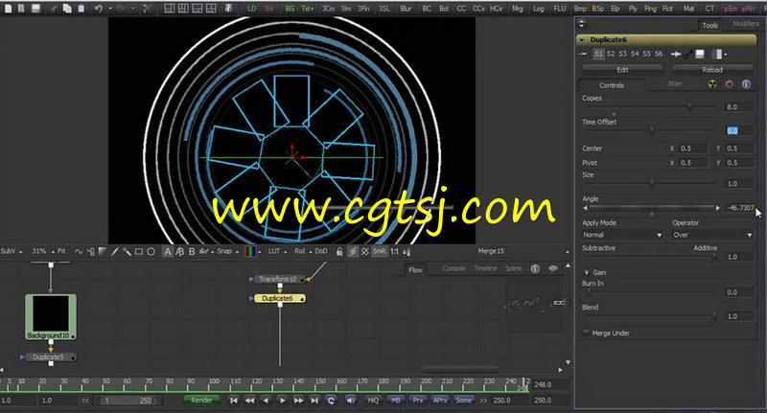Add a Polygon mask with Ply
Screen dimensions: 767x413
pyautogui.click(x=633, y=9)
